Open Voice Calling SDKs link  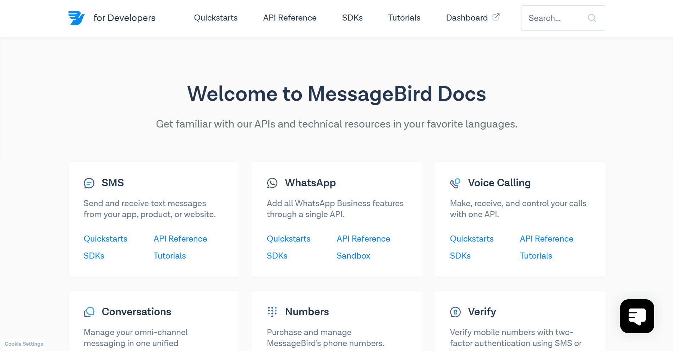pos(460,256)
